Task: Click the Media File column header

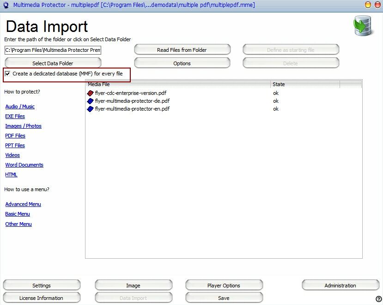Action: coord(178,84)
